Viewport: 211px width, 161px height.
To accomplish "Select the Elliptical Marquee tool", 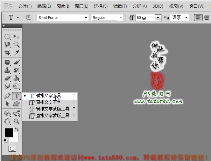I will coord(7,36).
